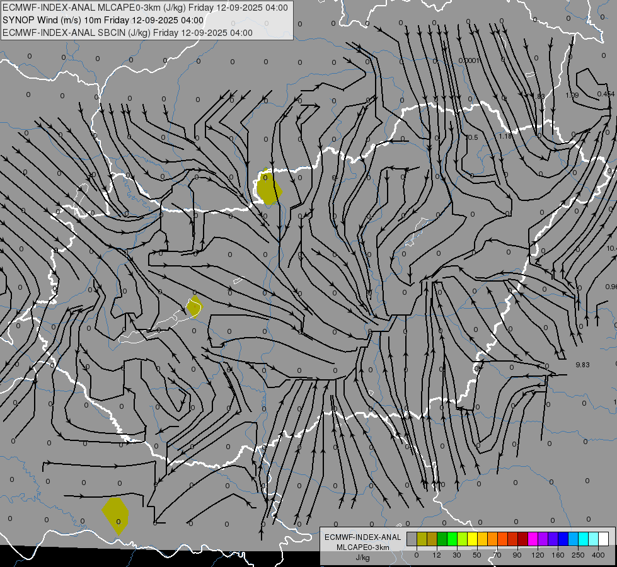The height and width of the screenshot is (567, 617).
Task: Pick the pure yellow legend swatch
Action: point(473,539)
